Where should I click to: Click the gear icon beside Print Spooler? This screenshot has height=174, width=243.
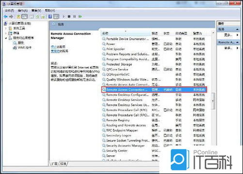[104, 49]
